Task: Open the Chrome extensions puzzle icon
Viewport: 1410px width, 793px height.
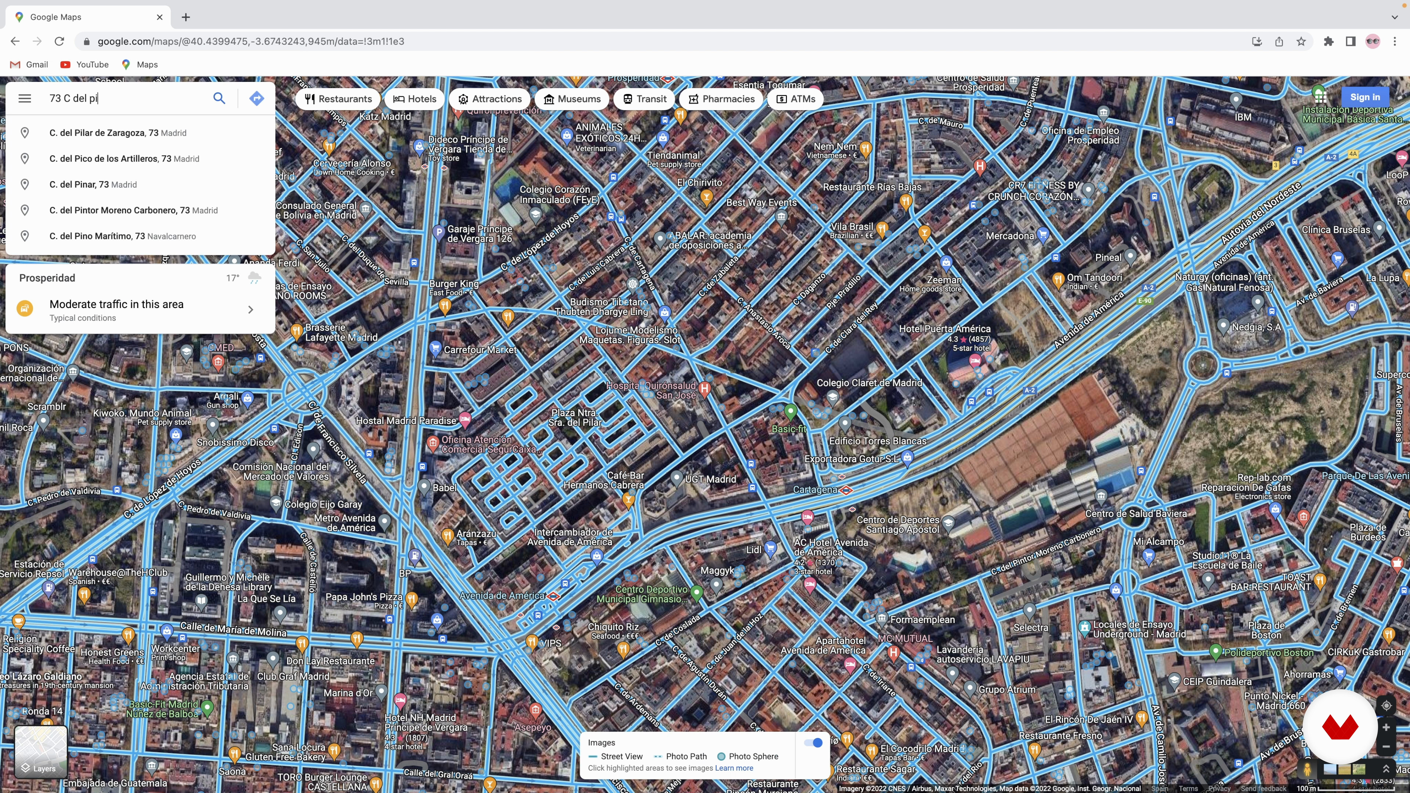Action: point(1328,41)
